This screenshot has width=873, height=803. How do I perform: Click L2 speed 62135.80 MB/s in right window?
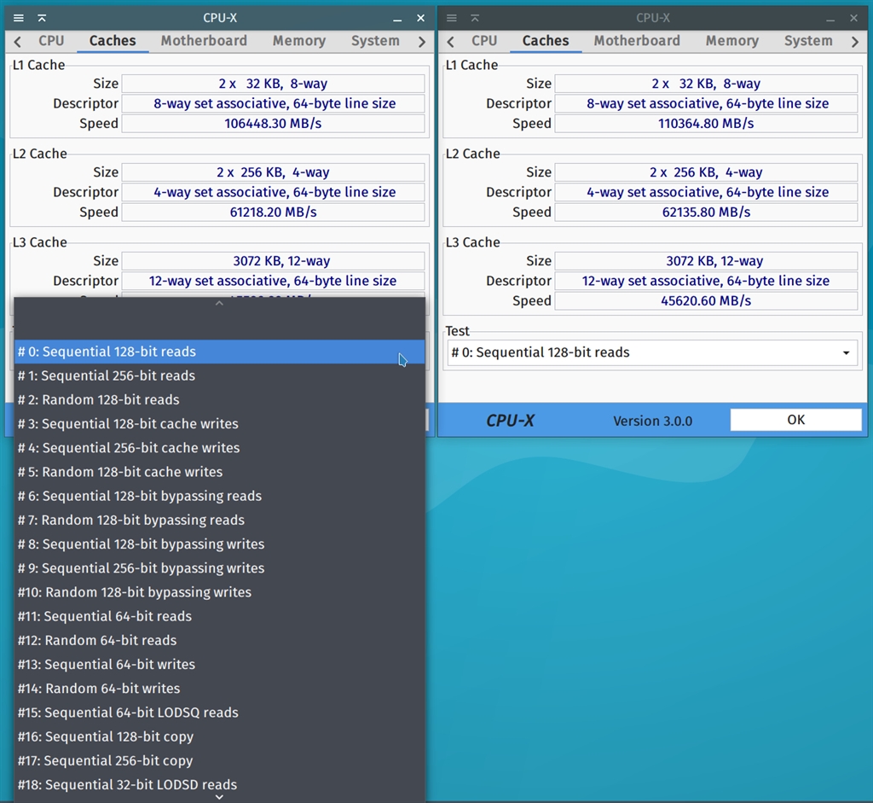click(706, 212)
